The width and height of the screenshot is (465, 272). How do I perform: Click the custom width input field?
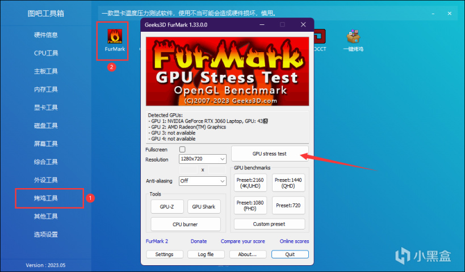[188, 169]
